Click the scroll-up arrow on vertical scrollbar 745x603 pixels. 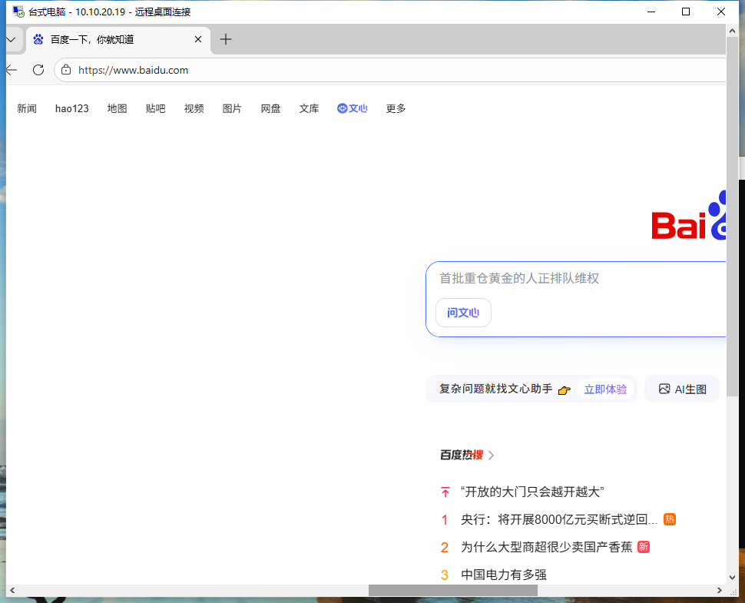pos(732,31)
